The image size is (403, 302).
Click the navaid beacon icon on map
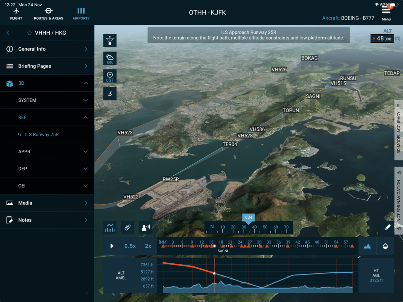tap(110, 41)
